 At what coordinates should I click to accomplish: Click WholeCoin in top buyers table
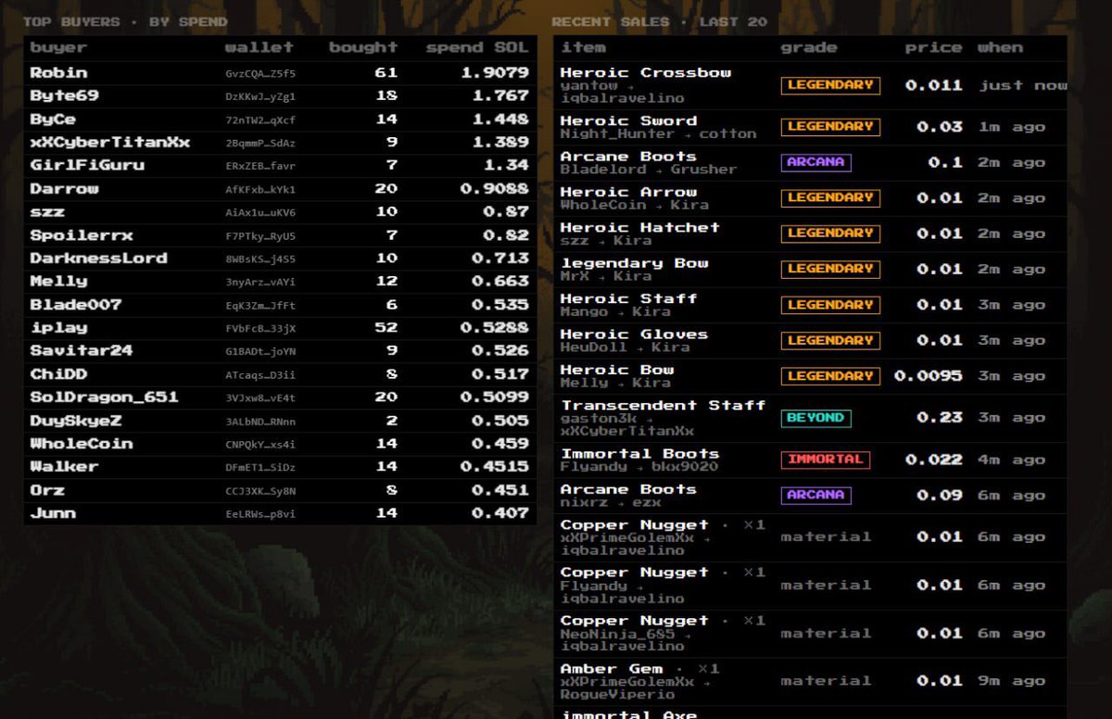click(82, 443)
